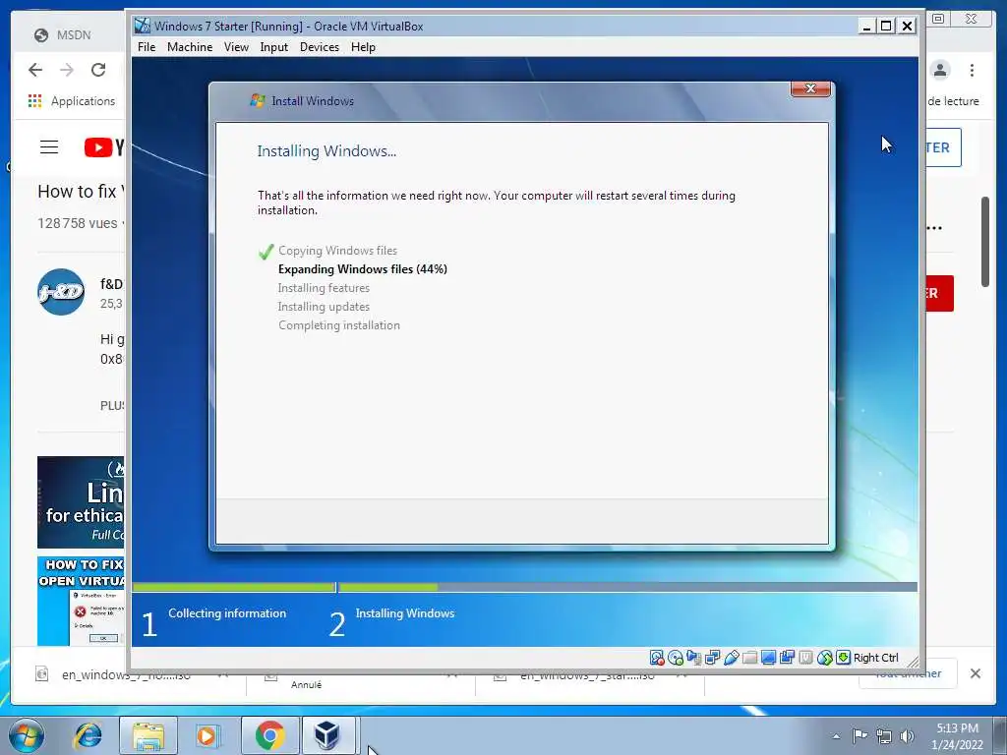
Task: Click the optical disk icon in VirtualBox status bar
Action: pyautogui.click(x=675, y=658)
